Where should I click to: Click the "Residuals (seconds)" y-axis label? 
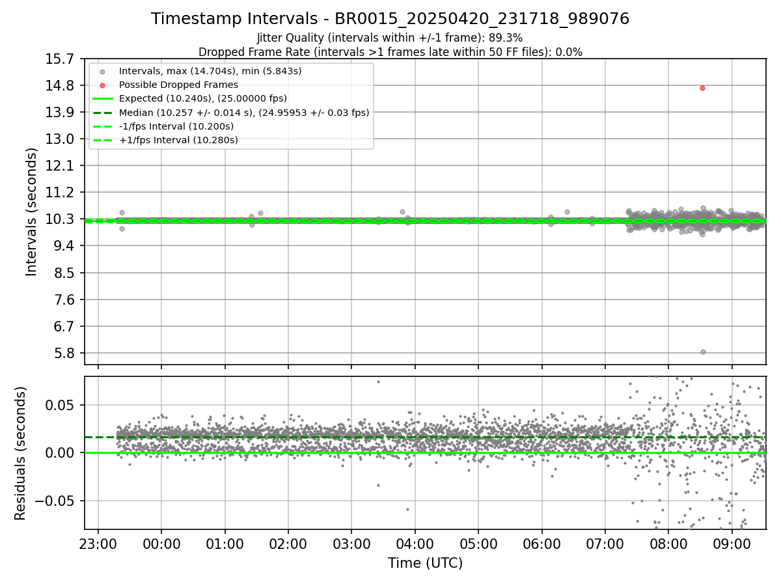coord(20,453)
